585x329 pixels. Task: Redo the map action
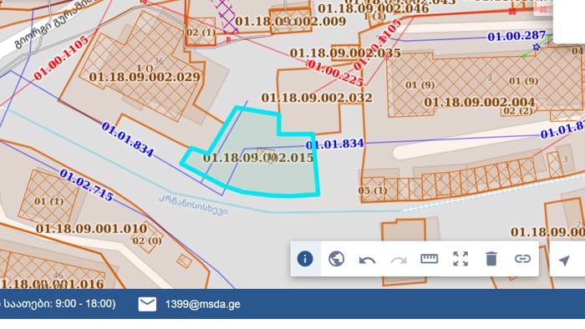tap(399, 260)
